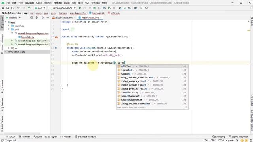Image resolution: width=253 pixels, height=142 pixels.
Task: Click the Select Opened File target icon
Action: coord(32,17)
